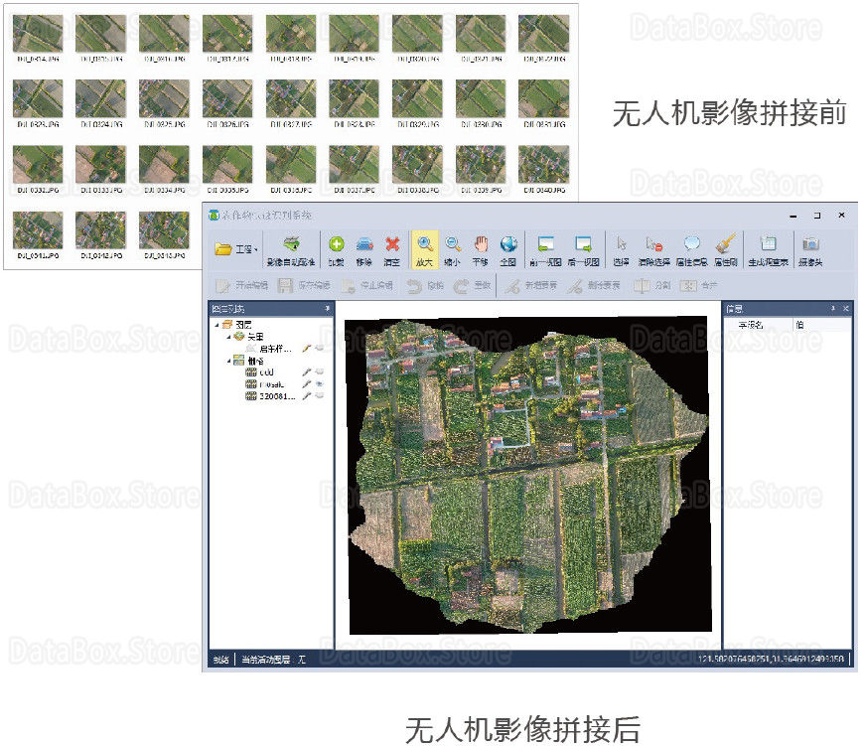Select the 缩小 zoom-out magnifier tool
This screenshot has height=746, width=866.
point(452,251)
